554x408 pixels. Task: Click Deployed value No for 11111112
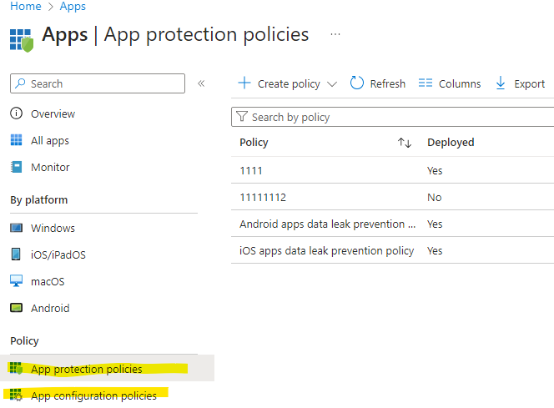tap(434, 197)
